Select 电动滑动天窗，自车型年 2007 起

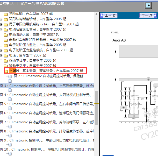pos(34,34)
